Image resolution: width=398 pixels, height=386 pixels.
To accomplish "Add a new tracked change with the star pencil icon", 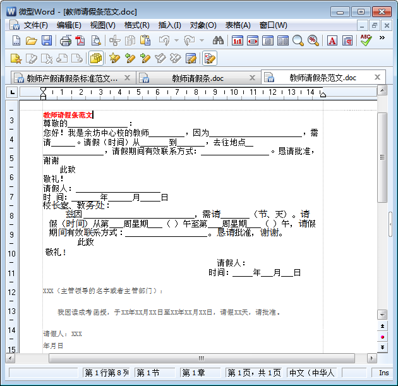I will (x=114, y=58).
